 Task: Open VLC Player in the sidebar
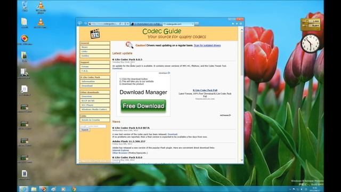pyautogui.click(x=95, y=105)
